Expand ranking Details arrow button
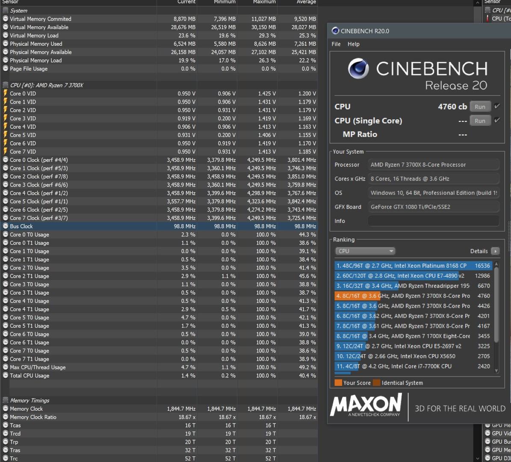Viewport: 511px width, 462px height. click(x=495, y=251)
